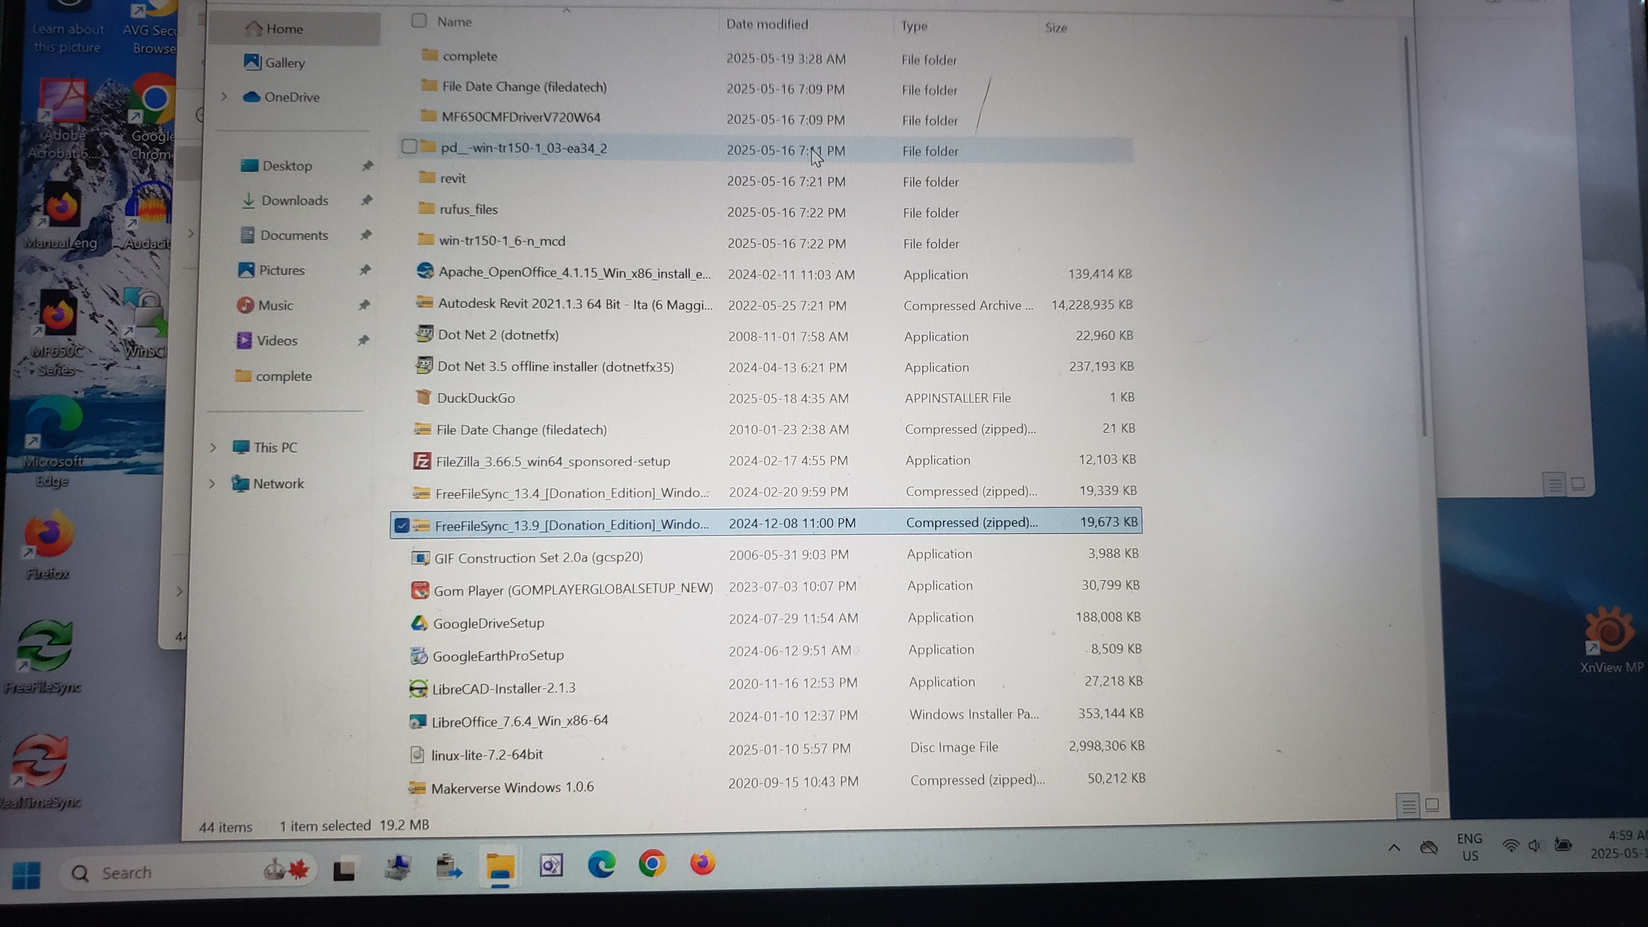
Task: Open RealTimeSync desktop shortcut
Action: (40, 772)
